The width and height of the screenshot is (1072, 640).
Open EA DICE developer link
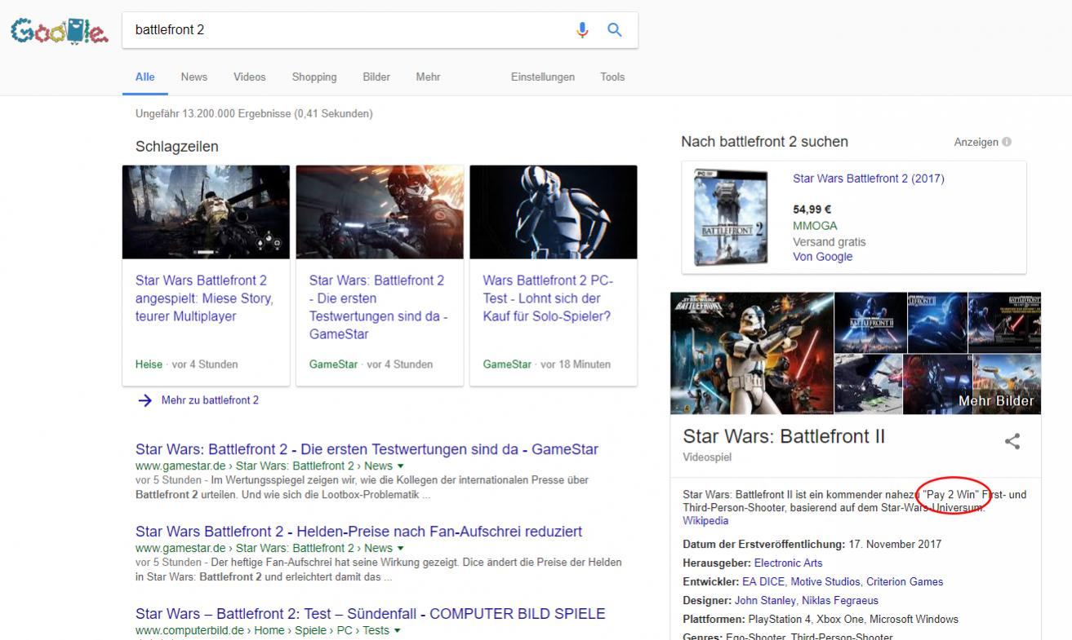click(763, 582)
